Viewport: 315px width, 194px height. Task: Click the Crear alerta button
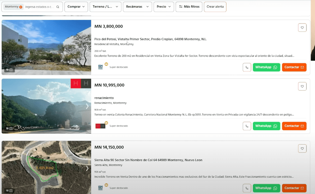pos(215,7)
